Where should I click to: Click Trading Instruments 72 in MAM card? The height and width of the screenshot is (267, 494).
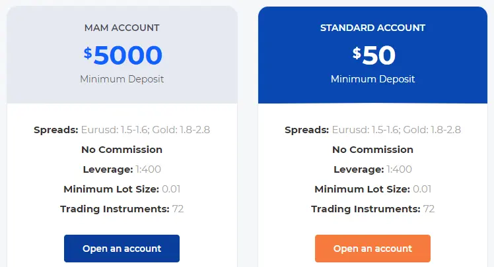[x=122, y=209]
